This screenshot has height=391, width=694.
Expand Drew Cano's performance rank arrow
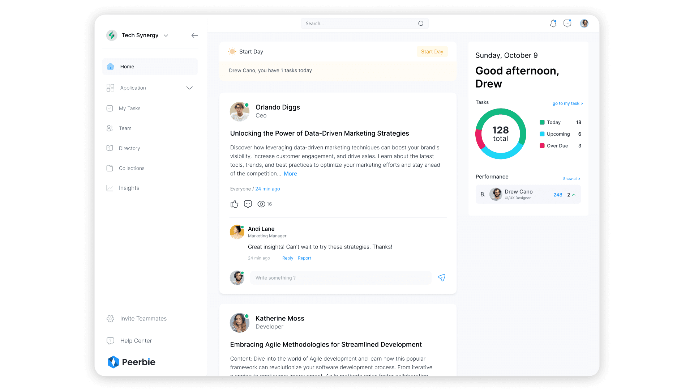[x=574, y=195]
